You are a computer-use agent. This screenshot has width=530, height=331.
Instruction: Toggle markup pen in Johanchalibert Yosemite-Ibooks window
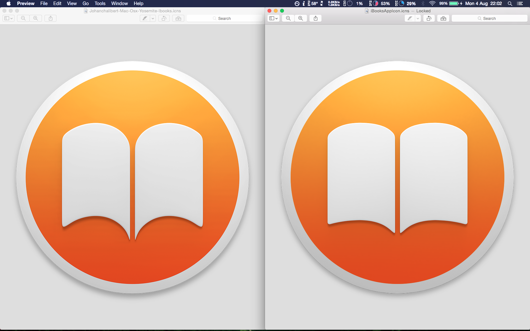click(145, 18)
